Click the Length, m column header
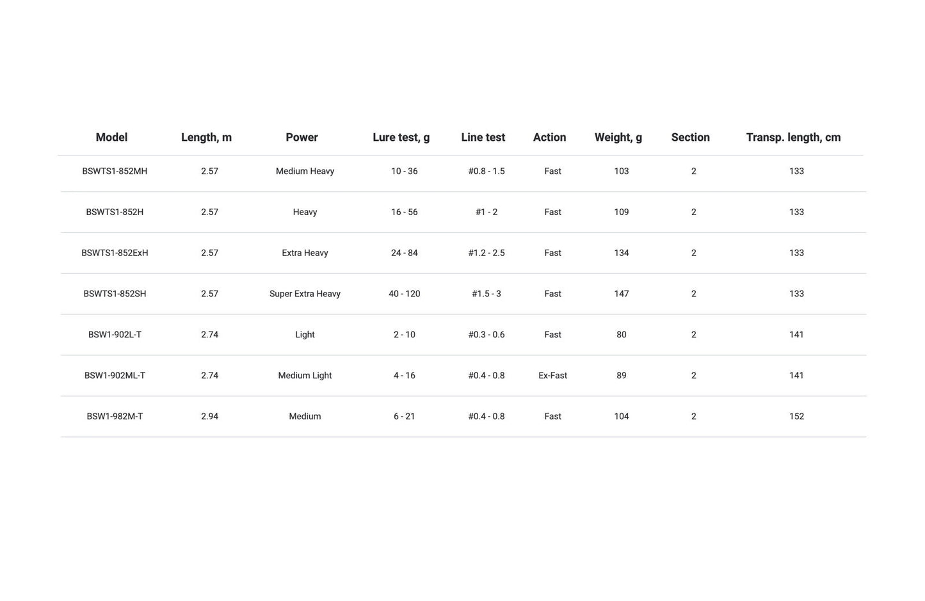Image resolution: width=925 pixels, height=601 pixels. click(x=206, y=138)
